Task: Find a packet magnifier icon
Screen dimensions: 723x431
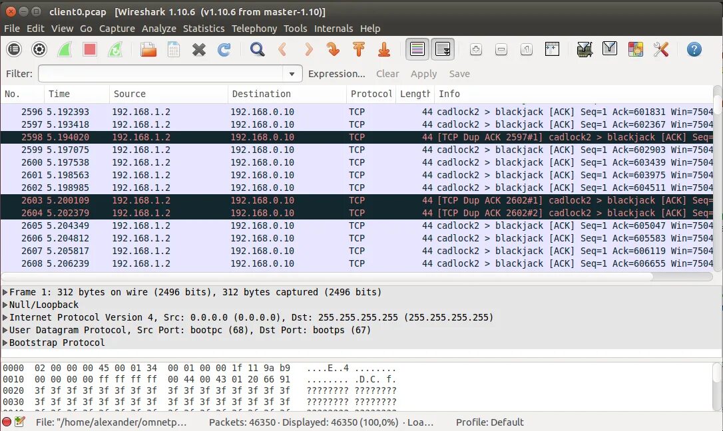Action: [257, 49]
